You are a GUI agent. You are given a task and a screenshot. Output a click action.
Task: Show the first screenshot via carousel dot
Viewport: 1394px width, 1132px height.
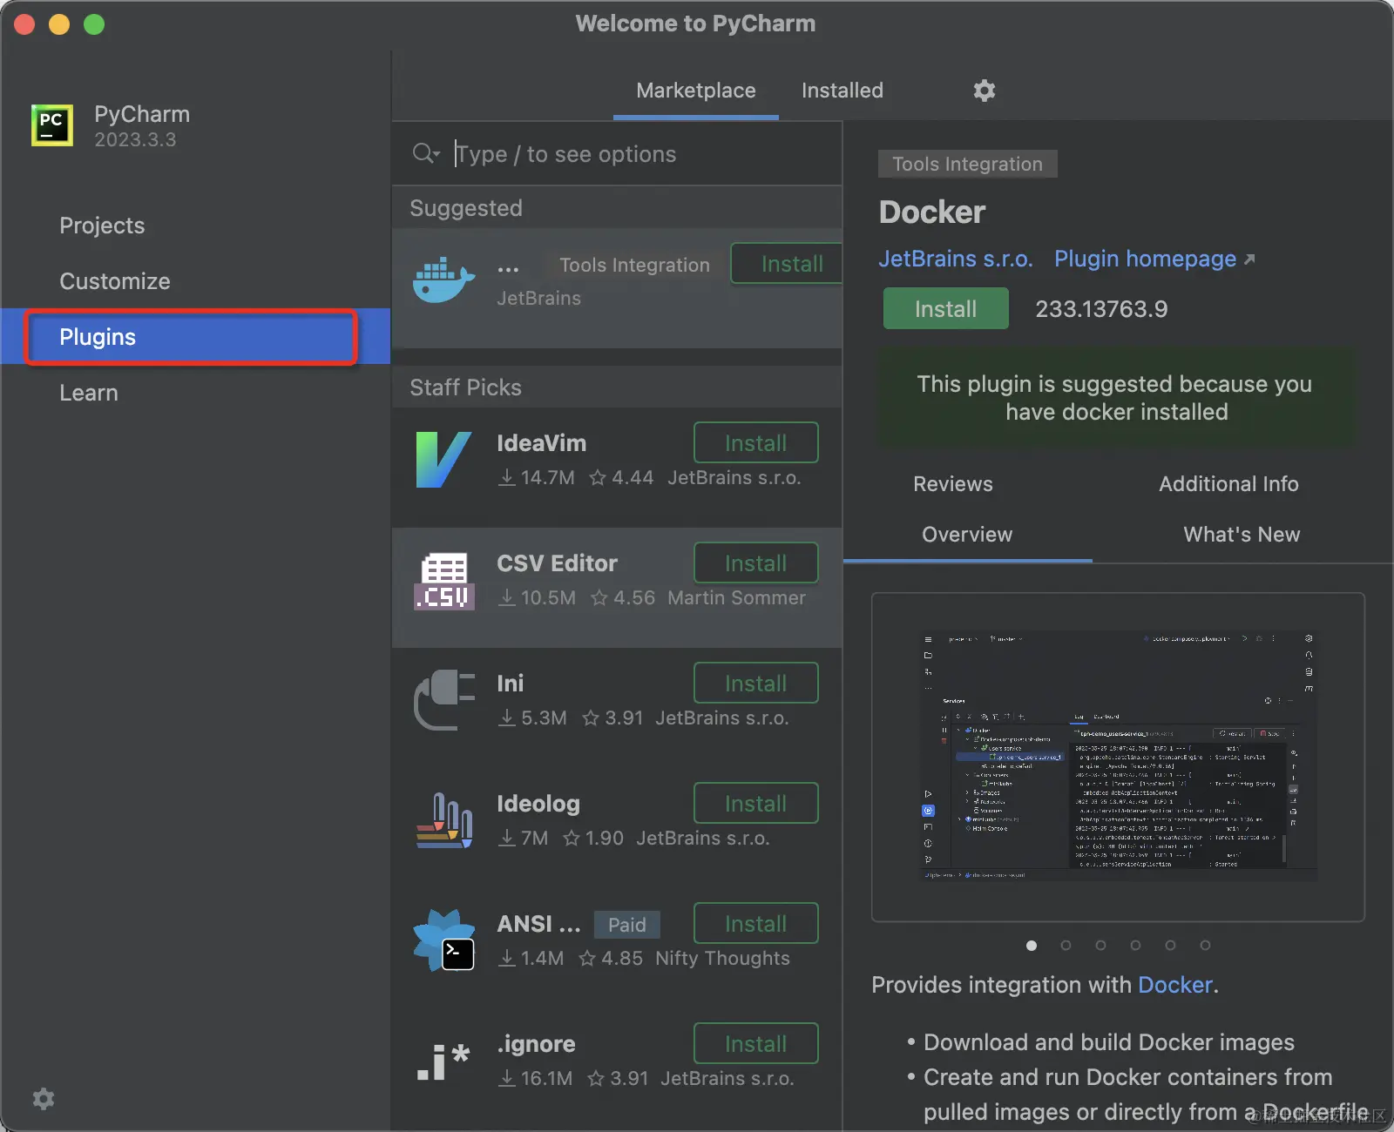tap(1032, 946)
